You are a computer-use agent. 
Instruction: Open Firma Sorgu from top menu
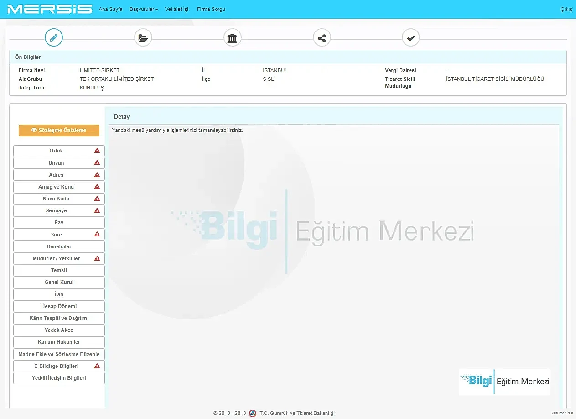211,9
